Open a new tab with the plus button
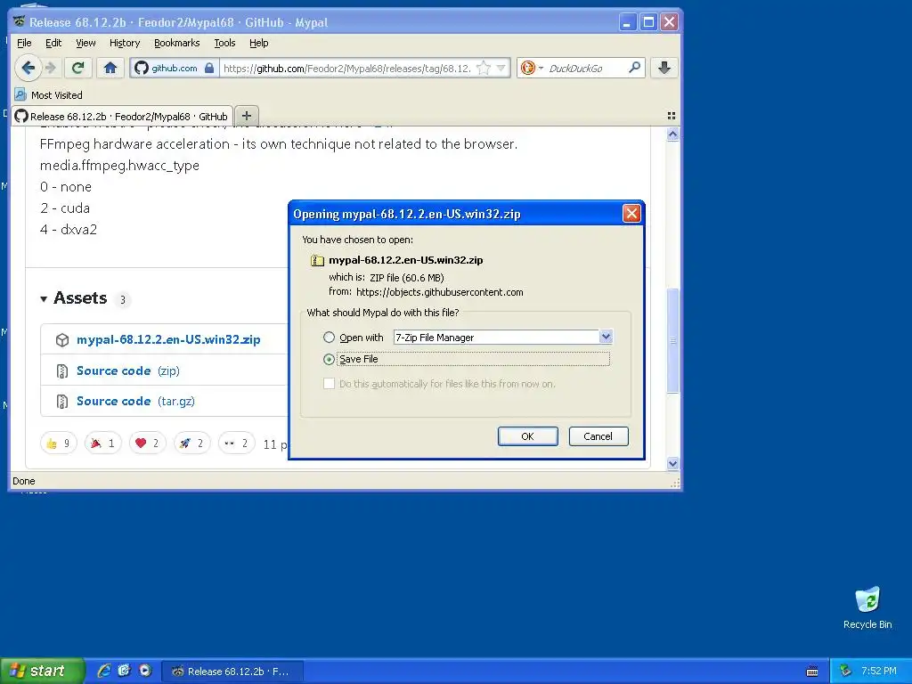The height and width of the screenshot is (684, 912). pos(247,116)
